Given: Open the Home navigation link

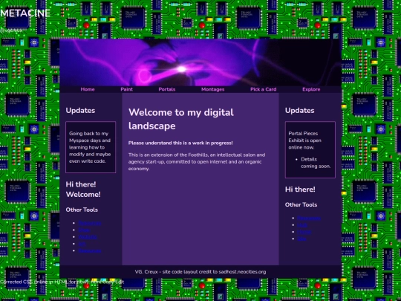Looking at the screenshot, I should coord(88,89).
